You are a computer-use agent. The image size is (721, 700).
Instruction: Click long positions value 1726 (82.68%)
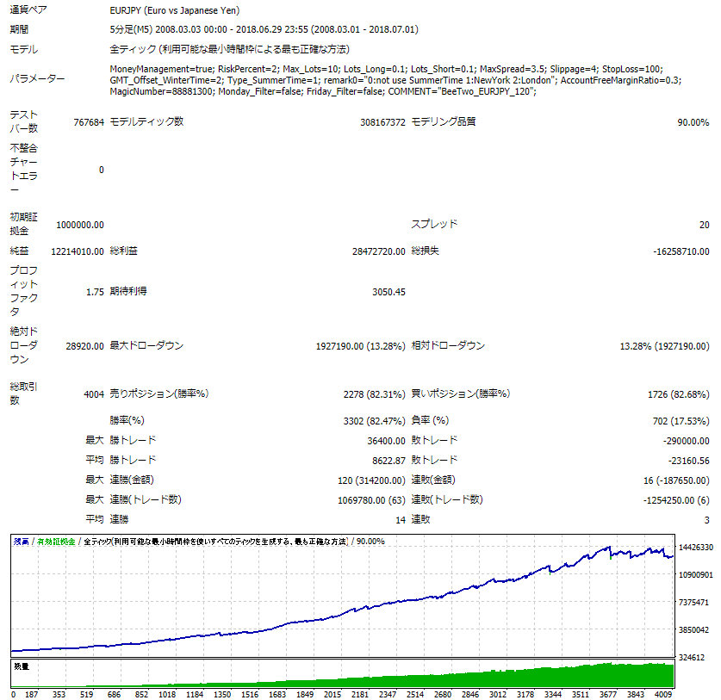pos(678,394)
